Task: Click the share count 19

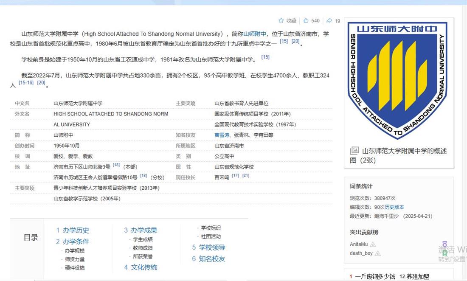Action: 337,21
